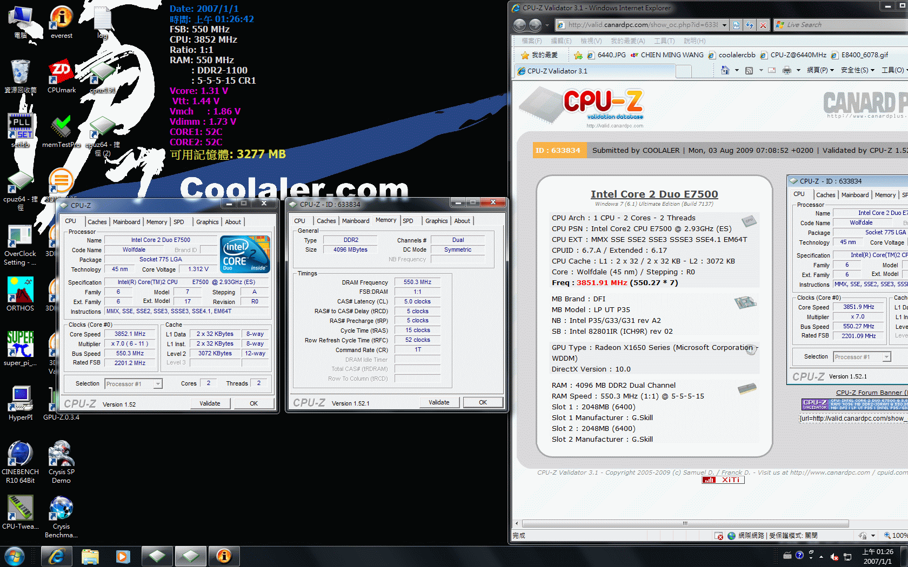Image resolution: width=908 pixels, height=567 pixels.
Task: Refresh the page in Internet Explorer
Action: (750, 25)
